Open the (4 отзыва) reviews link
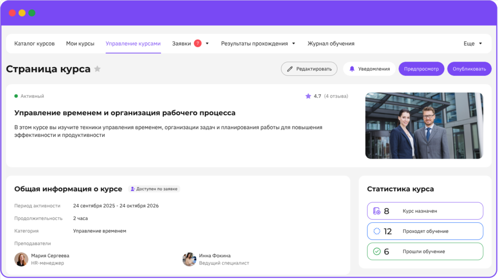498x280 pixels. tap(336, 96)
